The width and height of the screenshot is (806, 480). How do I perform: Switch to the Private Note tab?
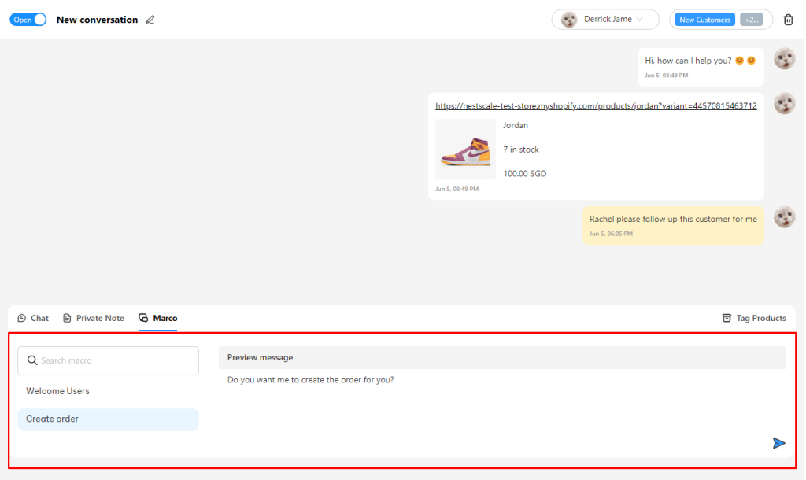[94, 318]
